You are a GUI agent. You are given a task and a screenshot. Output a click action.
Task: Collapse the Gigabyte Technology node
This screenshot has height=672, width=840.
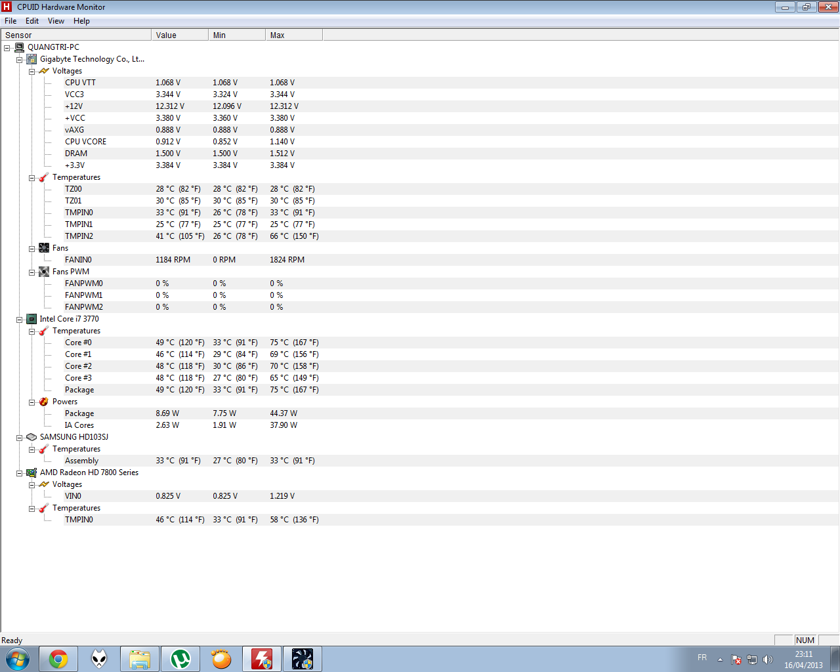click(x=20, y=60)
